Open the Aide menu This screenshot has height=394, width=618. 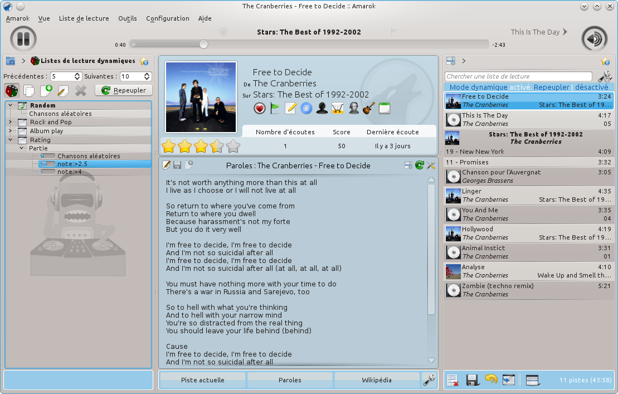205,18
